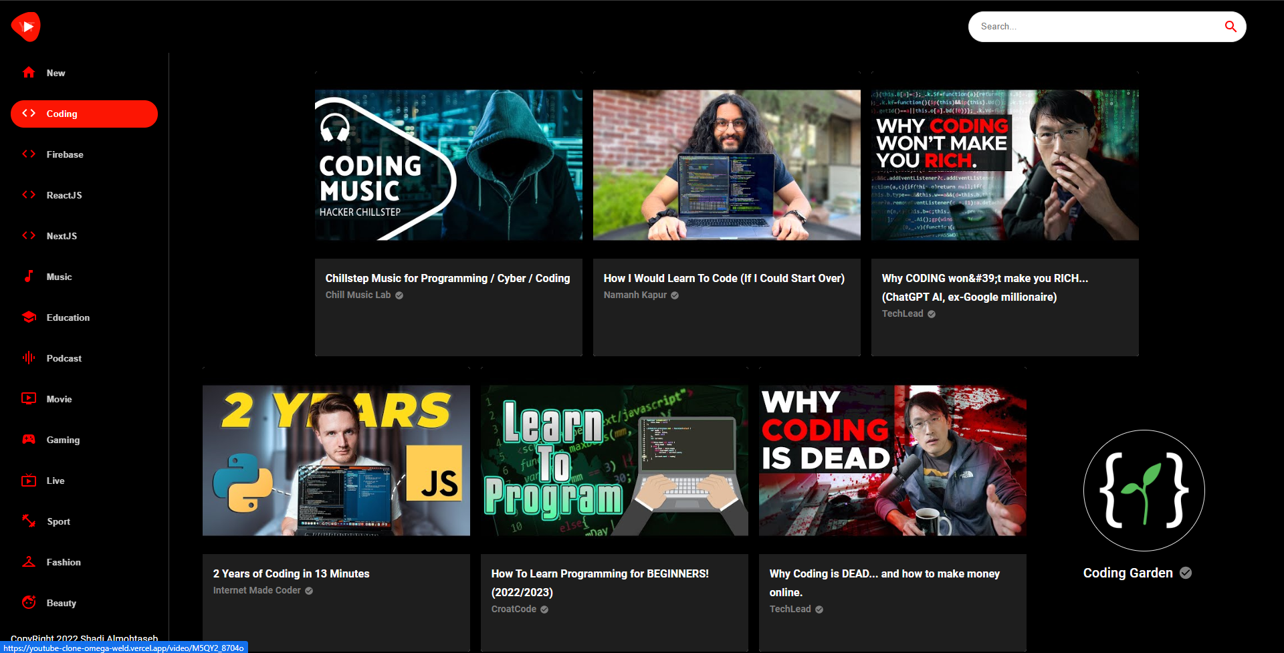The image size is (1284, 653).
Task: Click the Podcast waveform icon
Action: [x=29, y=358]
